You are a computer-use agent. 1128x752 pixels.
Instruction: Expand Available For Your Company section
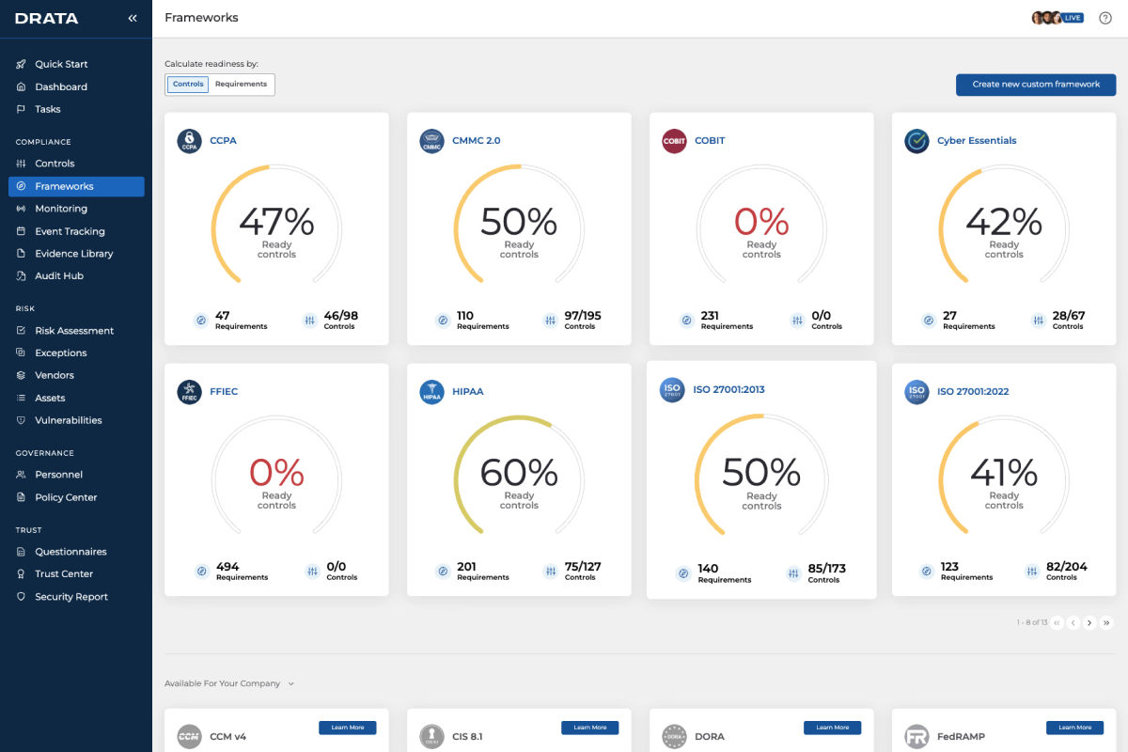[229, 683]
